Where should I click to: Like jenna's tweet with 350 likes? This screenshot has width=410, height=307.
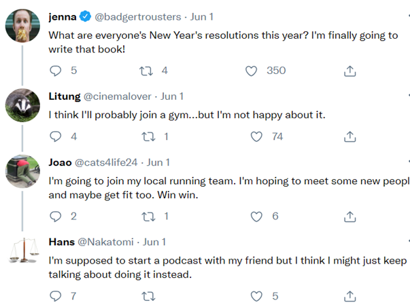[252, 71]
